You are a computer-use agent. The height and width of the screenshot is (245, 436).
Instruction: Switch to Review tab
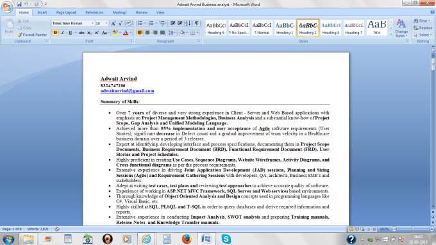click(x=142, y=13)
